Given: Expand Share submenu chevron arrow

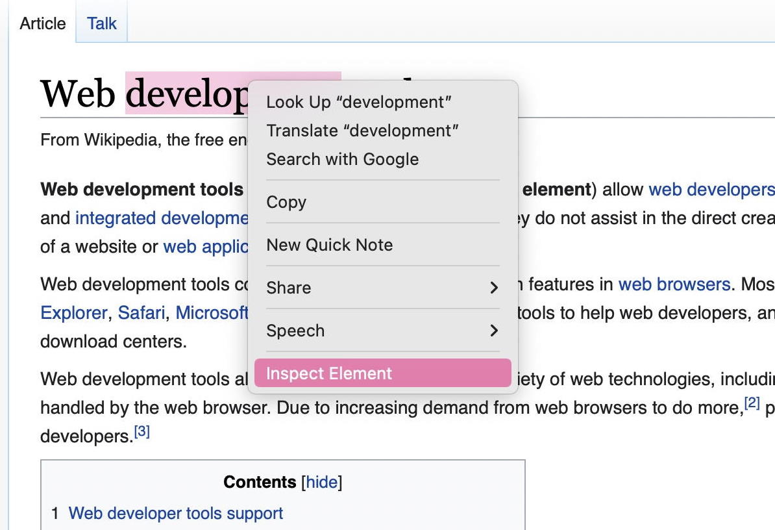Looking at the screenshot, I should tap(493, 288).
